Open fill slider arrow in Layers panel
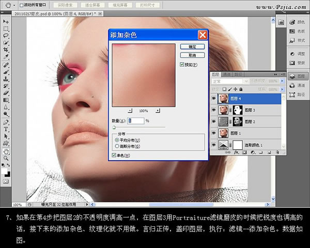310x248 pixels. (x=282, y=89)
